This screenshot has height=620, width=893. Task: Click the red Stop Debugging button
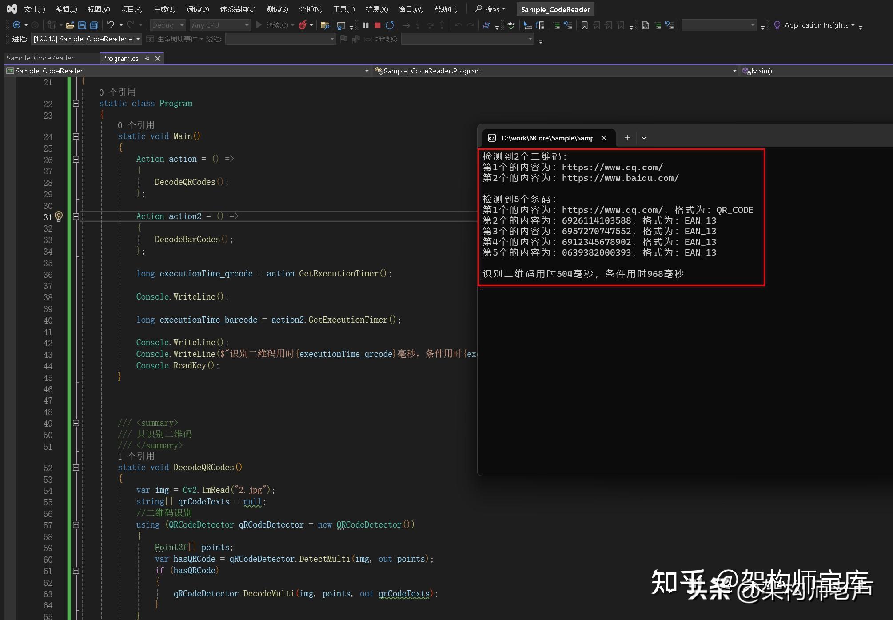(x=378, y=25)
